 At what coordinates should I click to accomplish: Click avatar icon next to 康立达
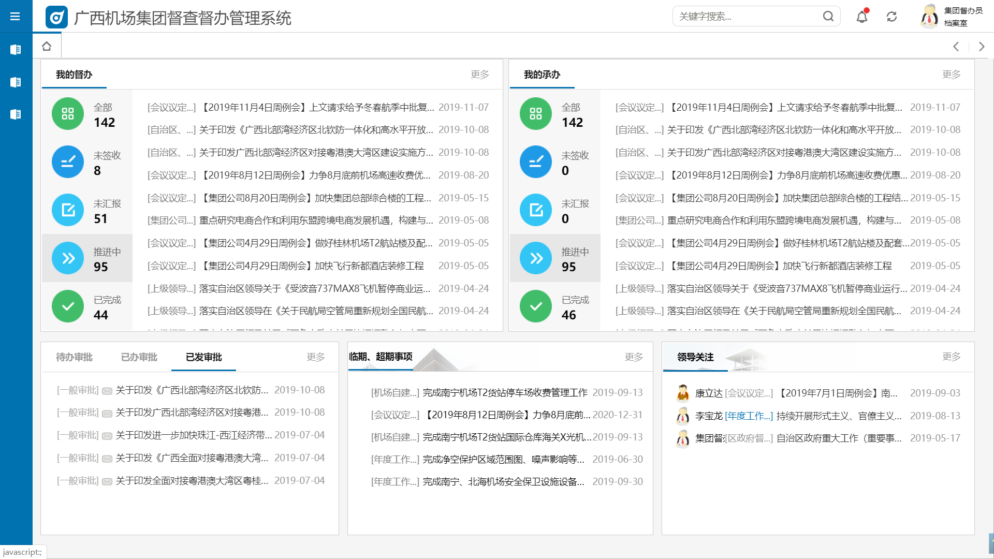tap(683, 393)
